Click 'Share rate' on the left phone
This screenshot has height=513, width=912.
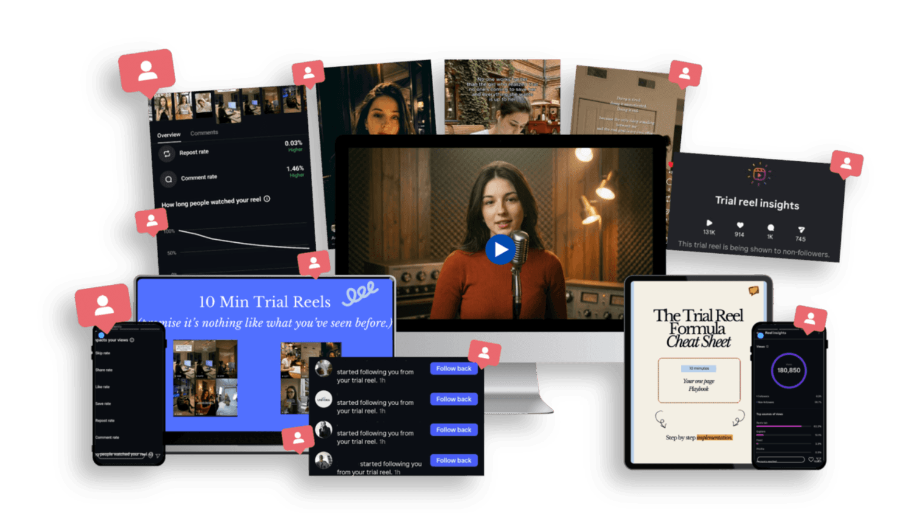[x=104, y=370]
